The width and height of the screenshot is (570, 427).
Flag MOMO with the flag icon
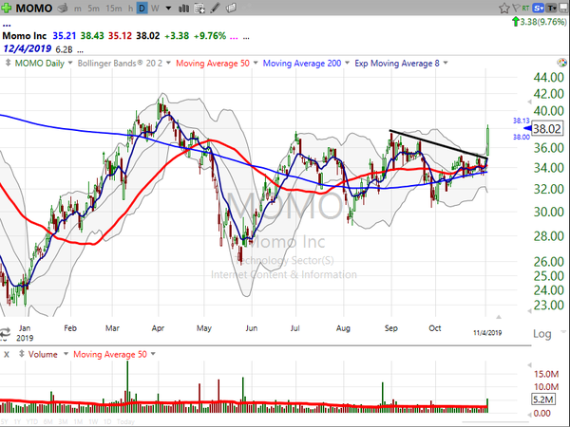point(516,8)
